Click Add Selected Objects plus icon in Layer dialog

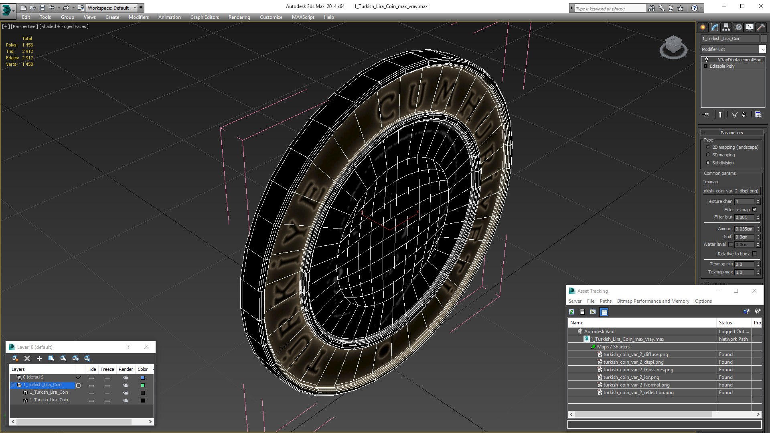click(39, 358)
